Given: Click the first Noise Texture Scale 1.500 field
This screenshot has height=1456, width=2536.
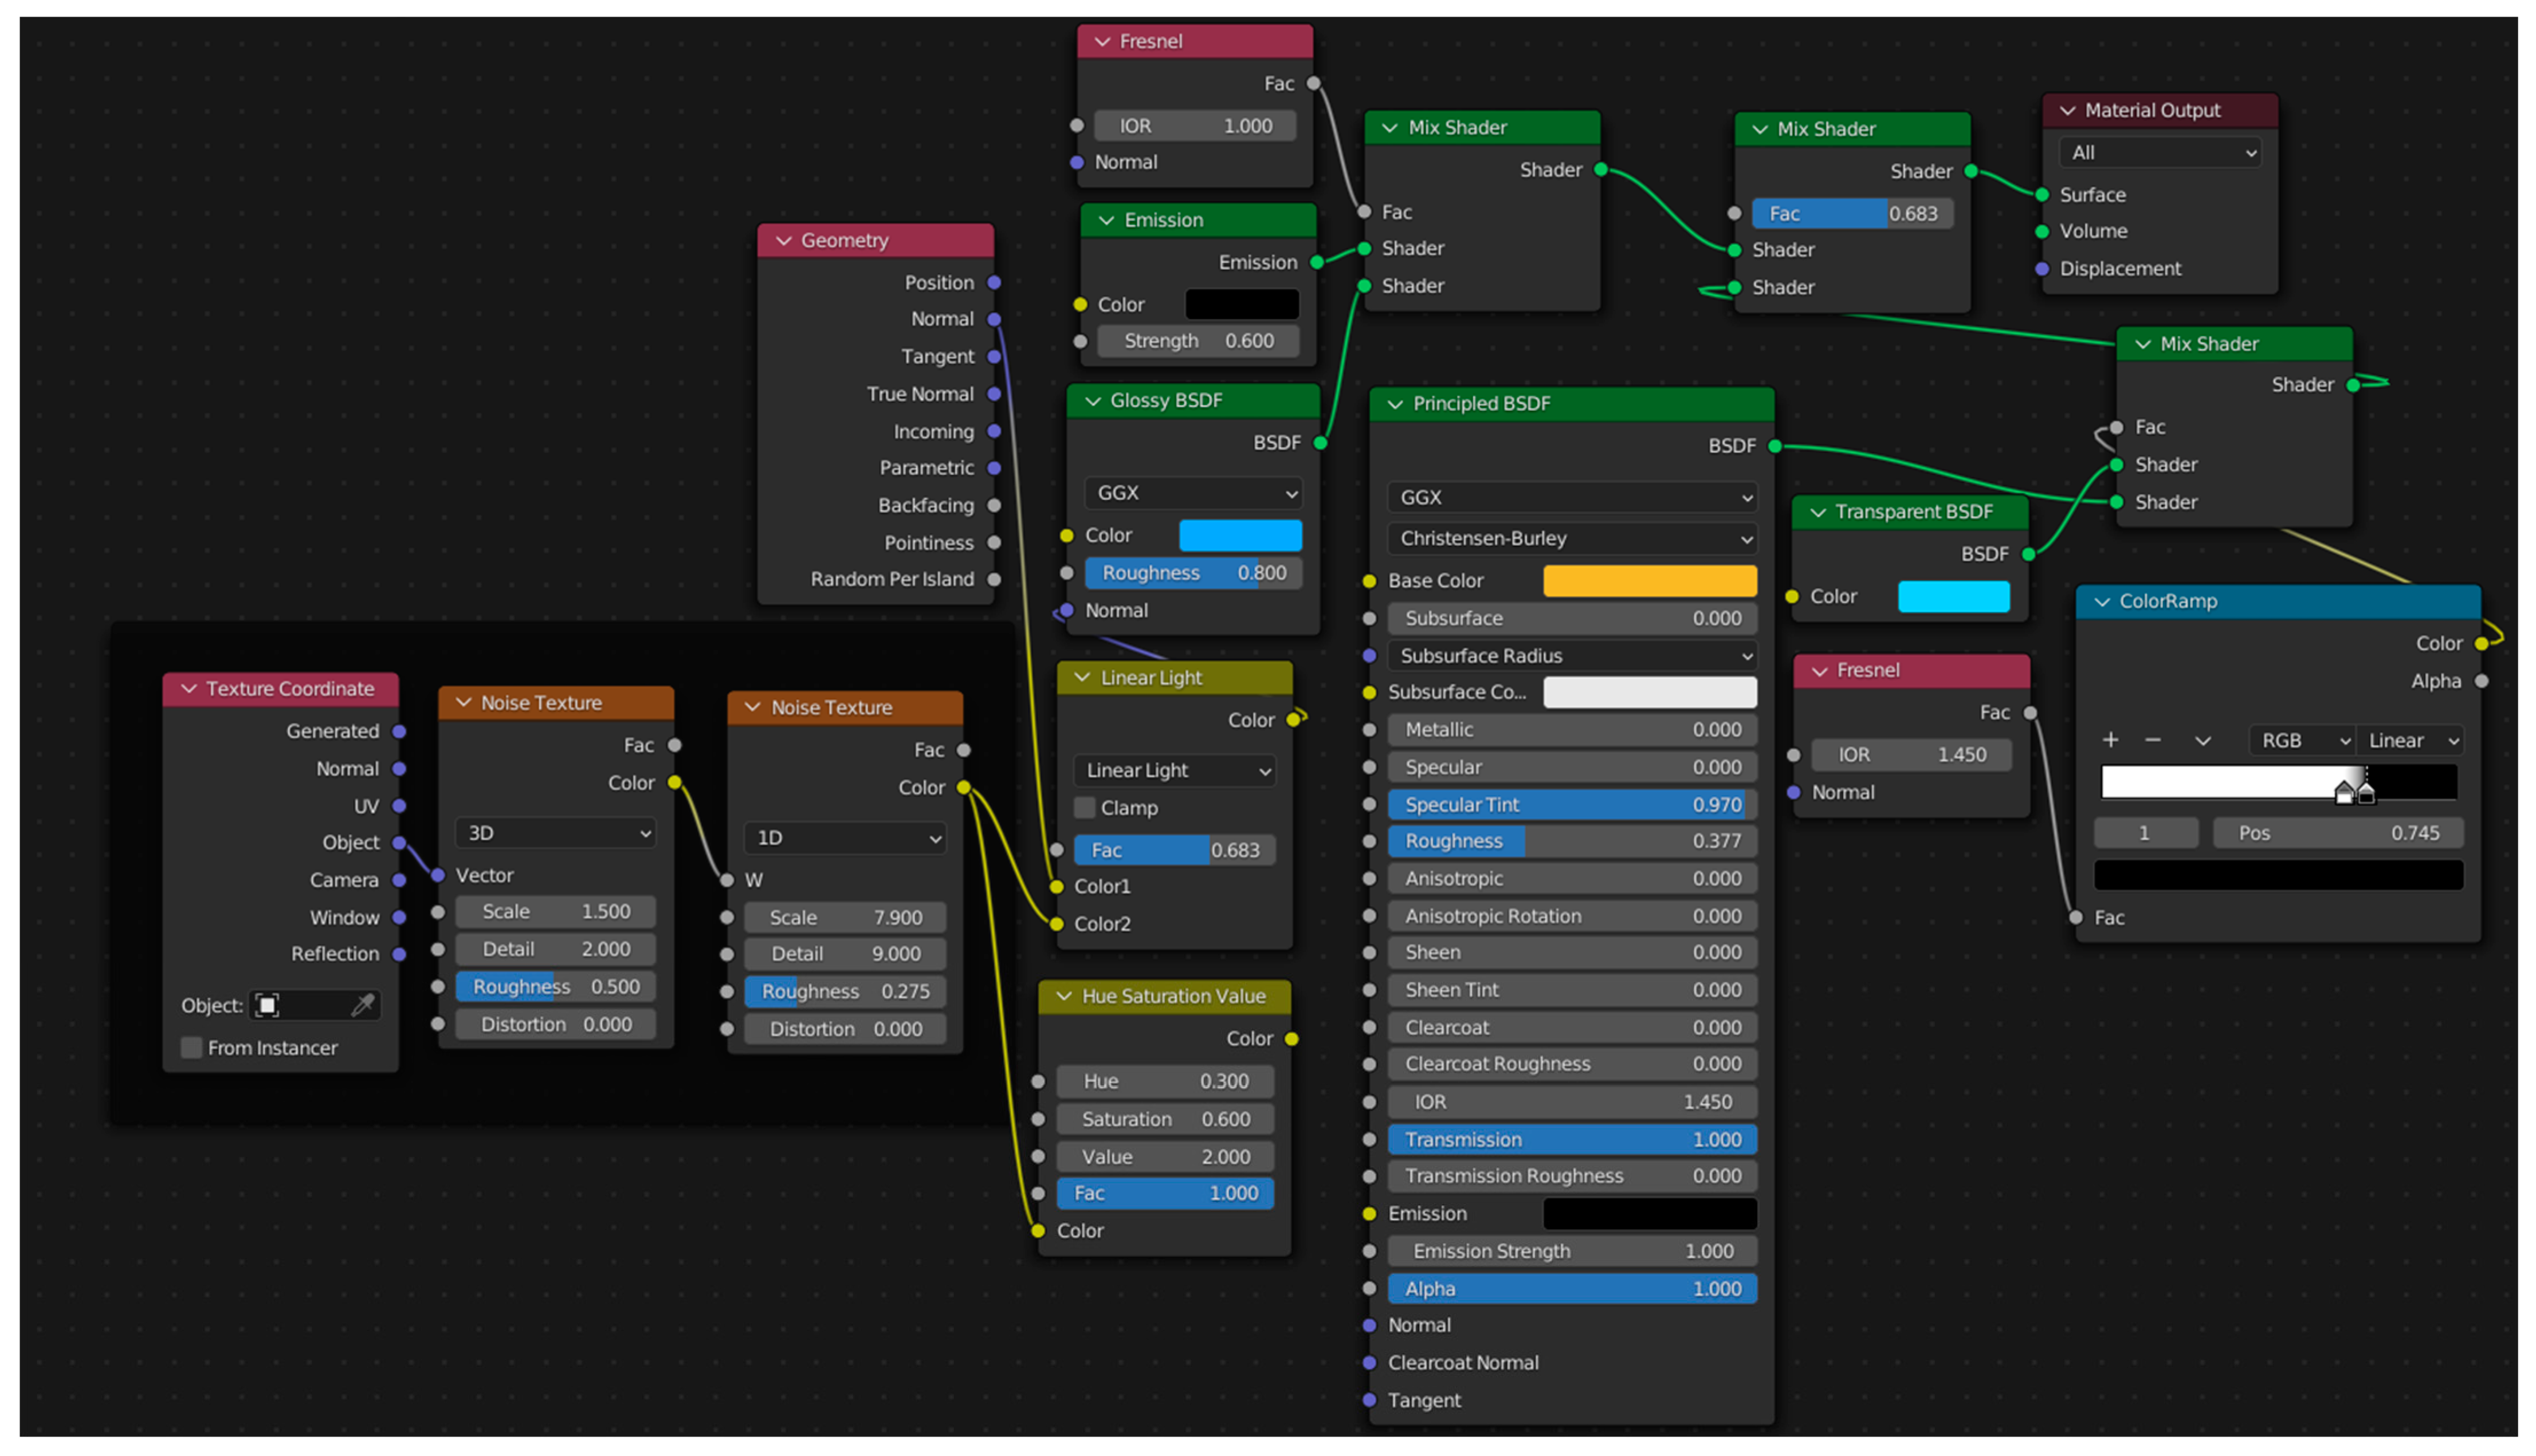Looking at the screenshot, I should [555, 912].
